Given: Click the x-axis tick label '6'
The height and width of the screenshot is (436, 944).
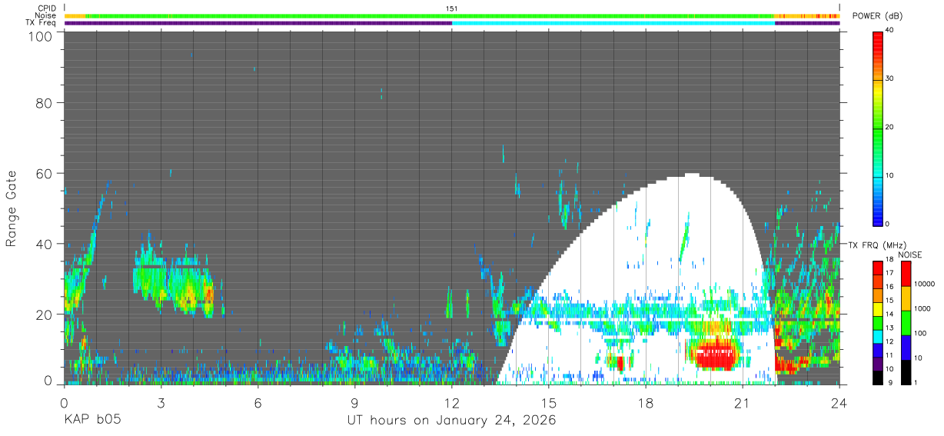Looking at the screenshot, I should click(258, 402).
